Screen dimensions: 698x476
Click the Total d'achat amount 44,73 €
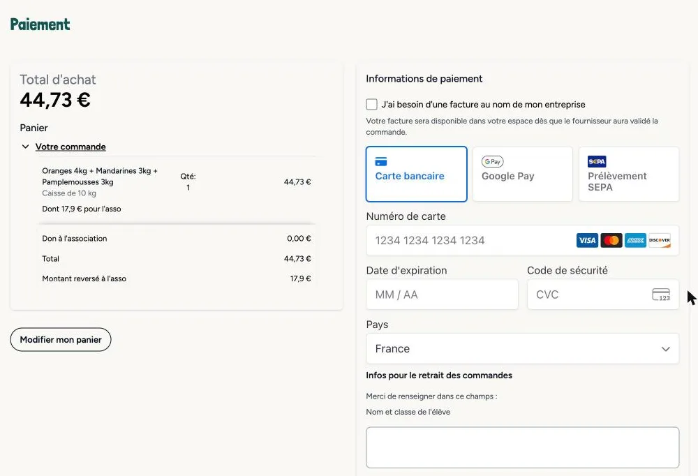[x=55, y=100]
